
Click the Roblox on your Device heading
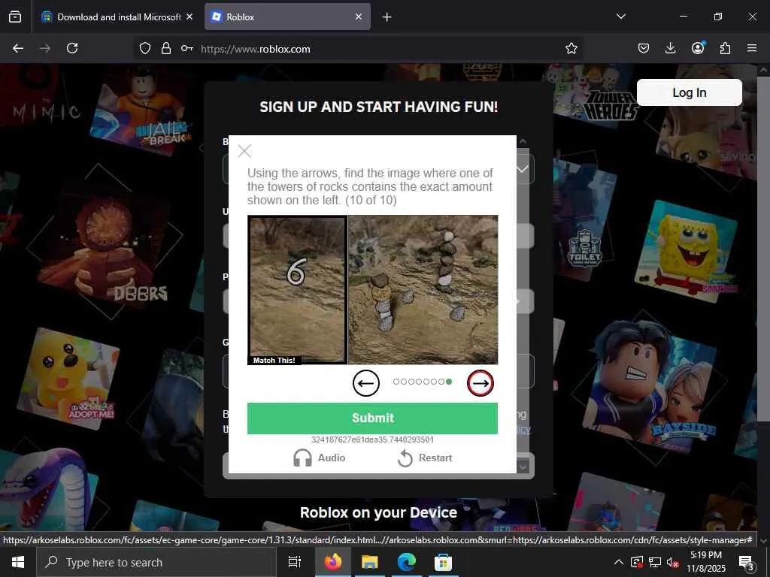pos(378,512)
